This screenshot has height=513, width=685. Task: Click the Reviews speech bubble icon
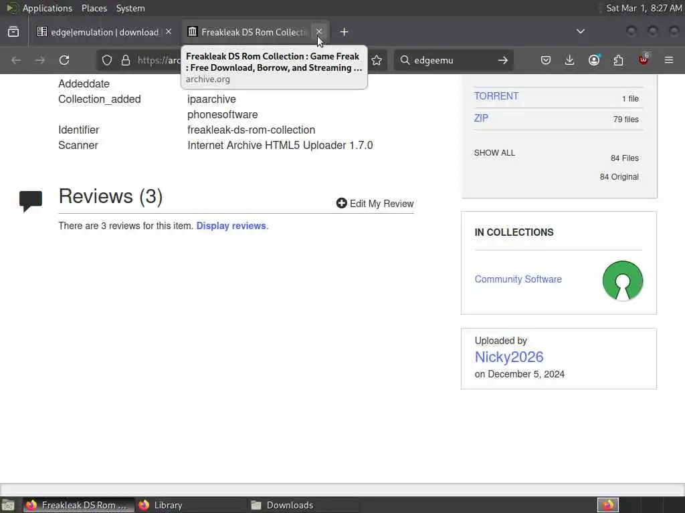coord(31,200)
